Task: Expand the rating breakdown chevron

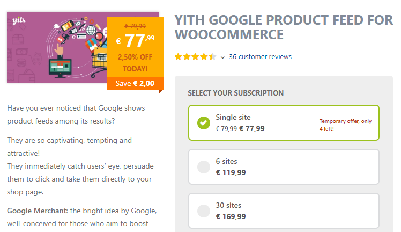Action: click(x=222, y=57)
